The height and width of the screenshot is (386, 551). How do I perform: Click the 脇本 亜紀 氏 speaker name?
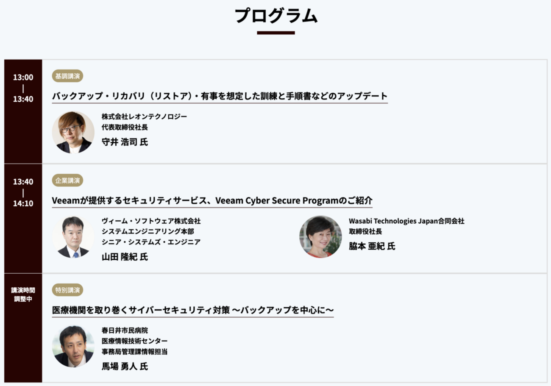click(x=372, y=246)
